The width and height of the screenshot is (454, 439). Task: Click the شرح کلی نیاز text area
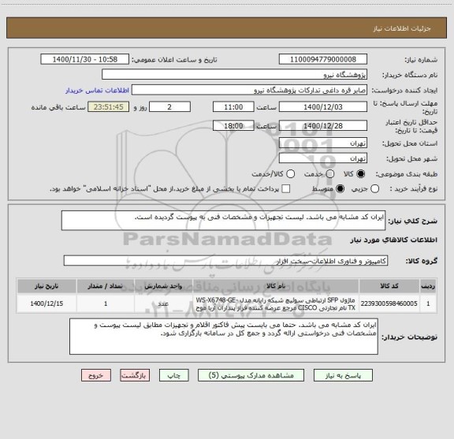tap(223, 221)
